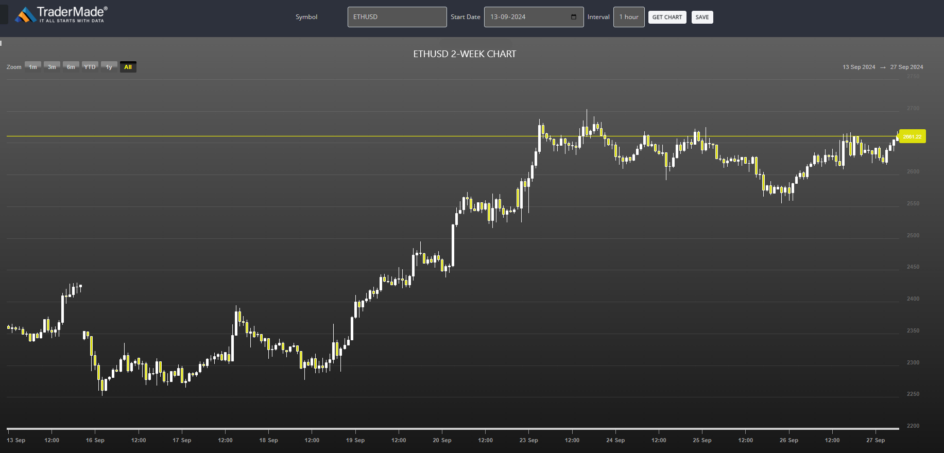Click the 24 Sep time axis label
Viewport: 944px width, 453px height.
tap(615, 441)
